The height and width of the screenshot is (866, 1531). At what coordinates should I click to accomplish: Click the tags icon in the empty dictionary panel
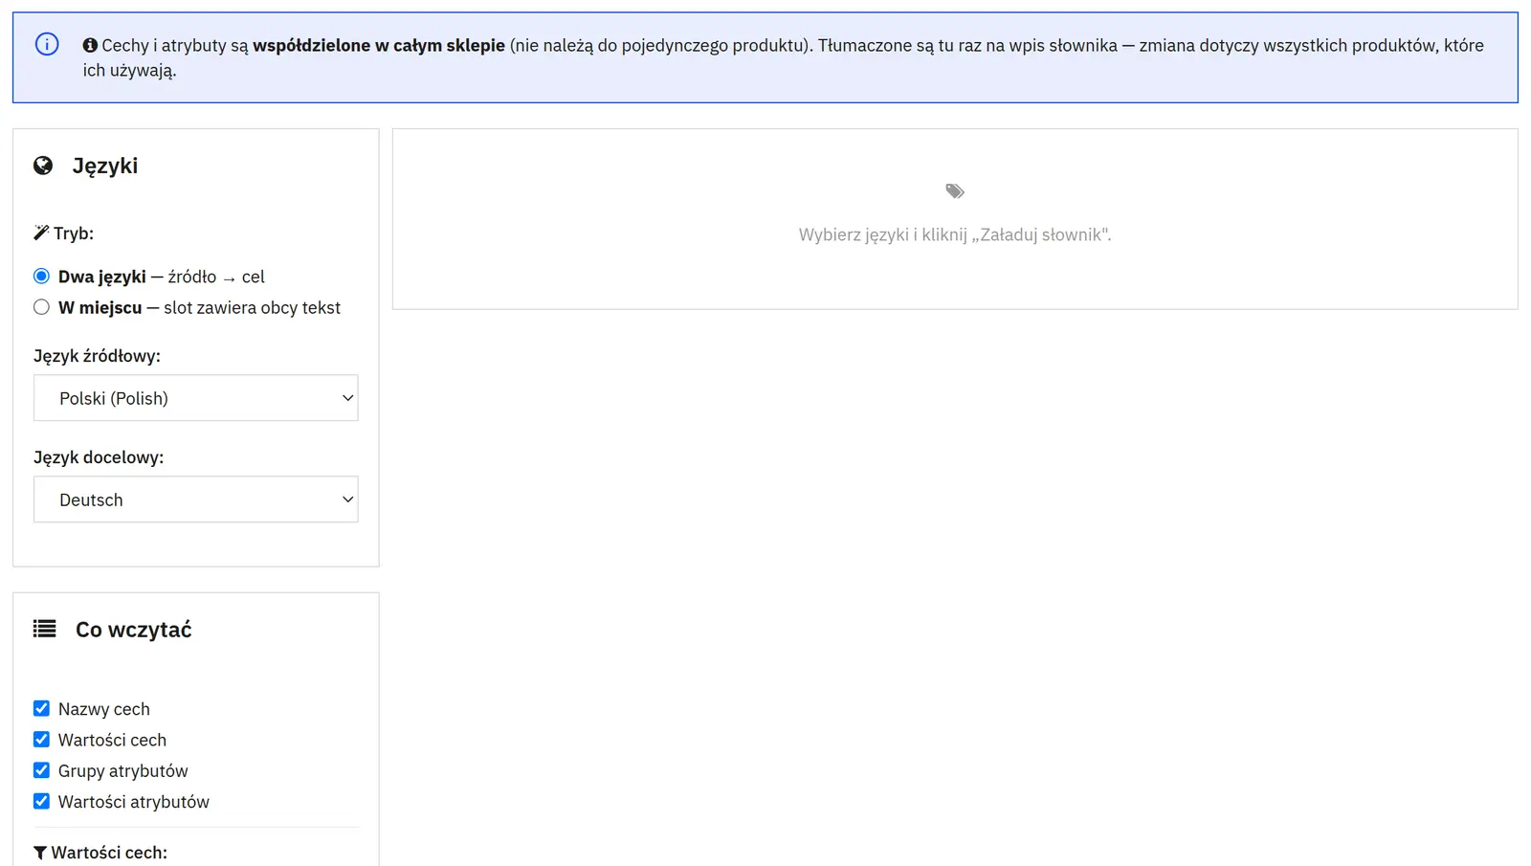pyautogui.click(x=955, y=191)
